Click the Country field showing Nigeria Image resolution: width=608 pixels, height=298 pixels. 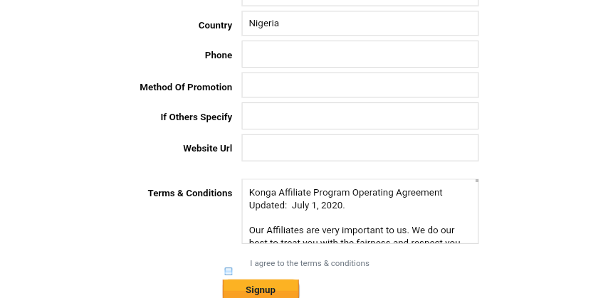[x=360, y=23]
